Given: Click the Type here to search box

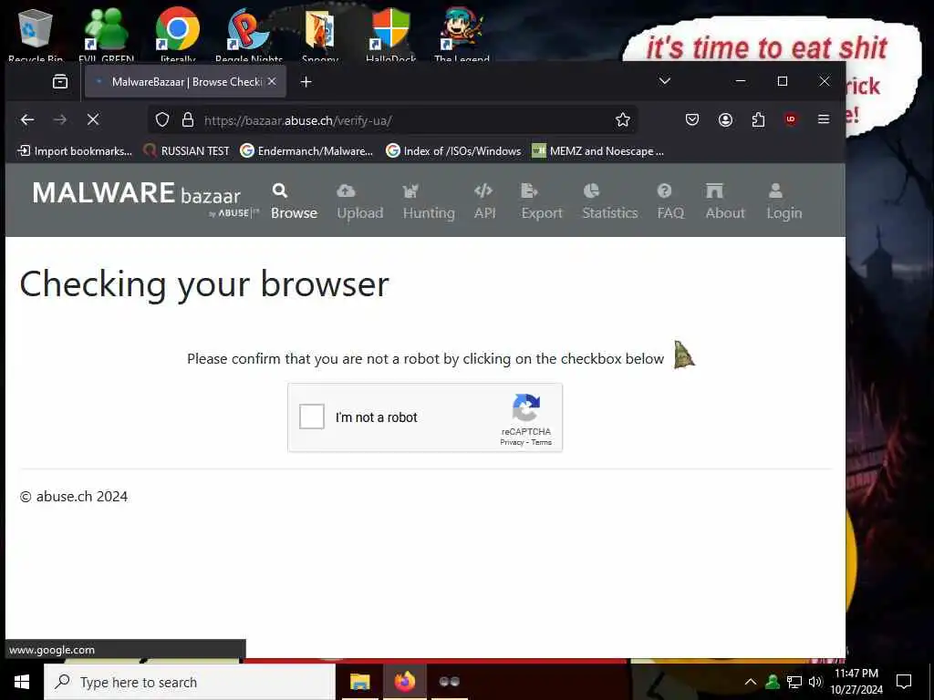Looking at the screenshot, I should (x=190, y=682).
